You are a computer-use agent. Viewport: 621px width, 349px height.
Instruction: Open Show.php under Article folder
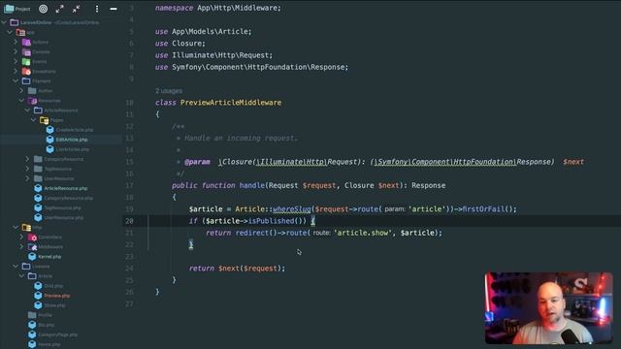pos(54,305)
